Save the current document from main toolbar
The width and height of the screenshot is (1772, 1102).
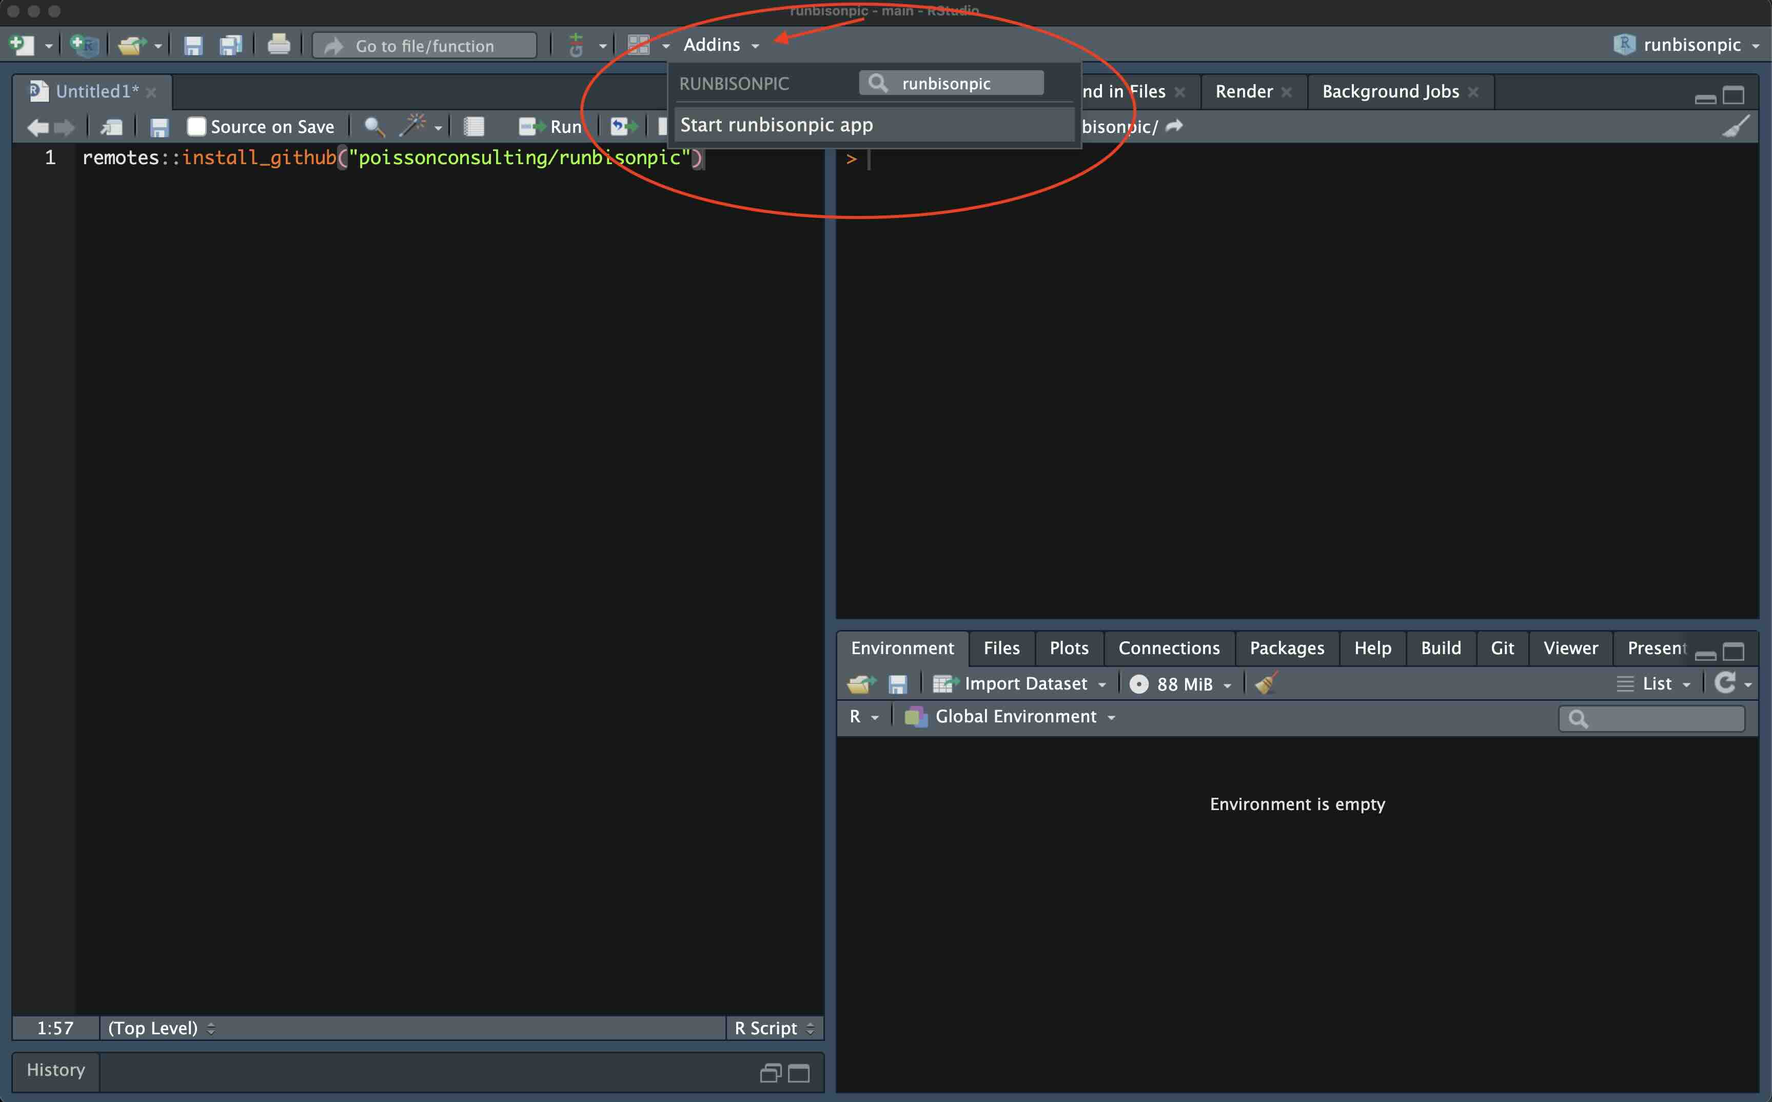pyautogui.click(x=192, y=45)
